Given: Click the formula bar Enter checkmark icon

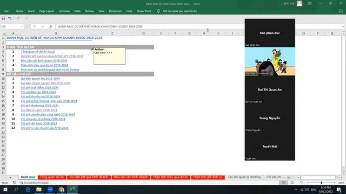Looking at the screenshot, I should [x=43, y=26].
